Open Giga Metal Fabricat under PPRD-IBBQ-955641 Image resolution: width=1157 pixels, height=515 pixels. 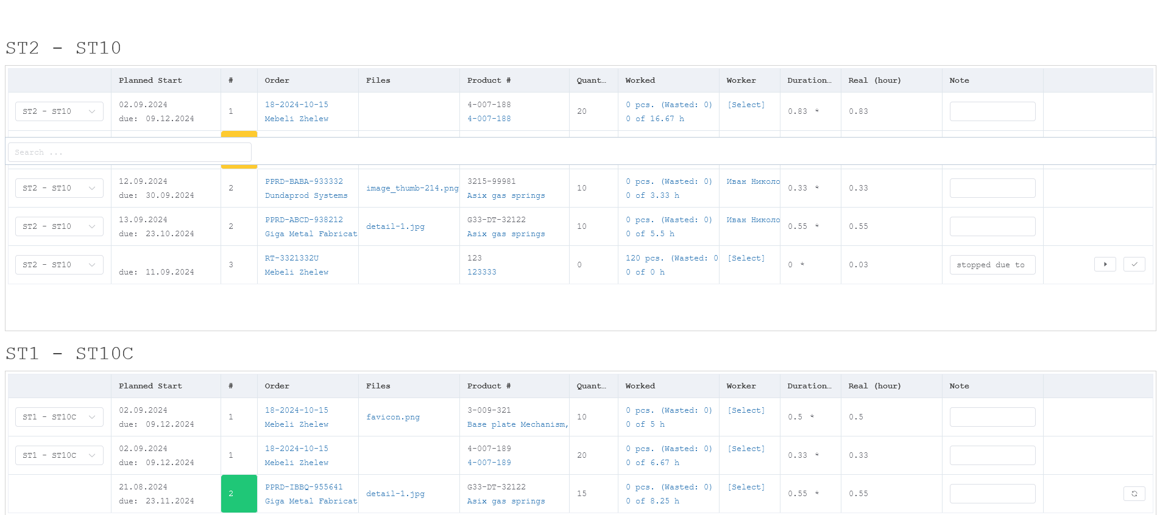tap(311, 501)
